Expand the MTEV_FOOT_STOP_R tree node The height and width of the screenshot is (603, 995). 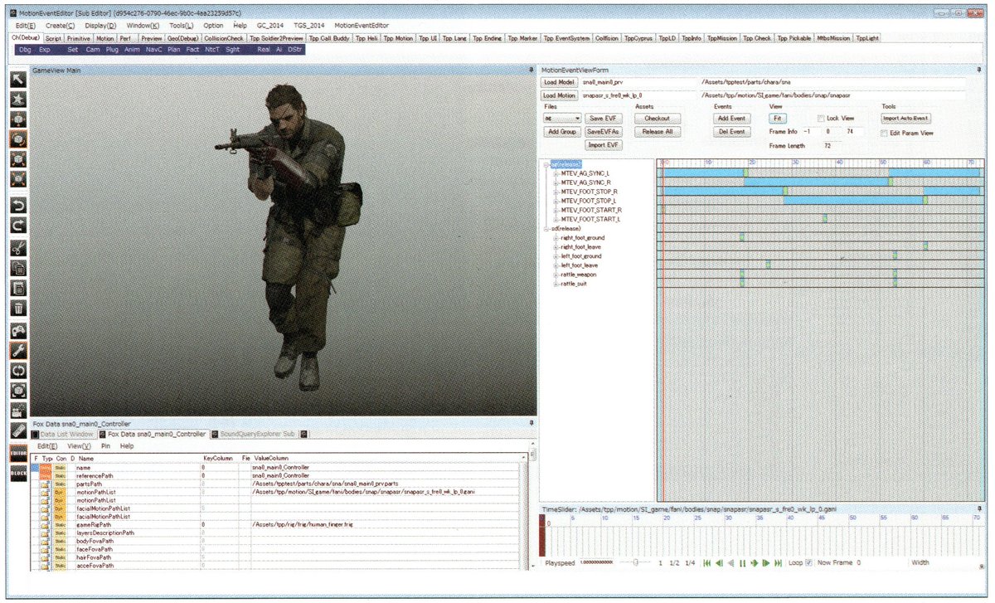(x=556, y=192)
